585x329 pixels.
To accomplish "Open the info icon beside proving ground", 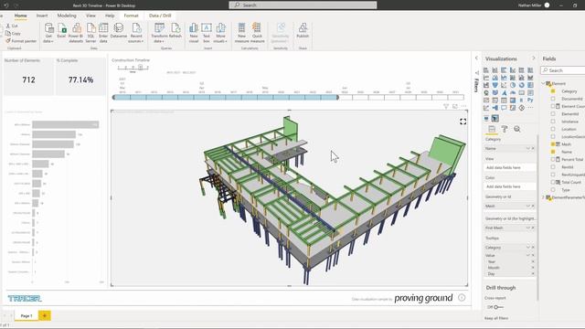I will click(x=462, y=297).
